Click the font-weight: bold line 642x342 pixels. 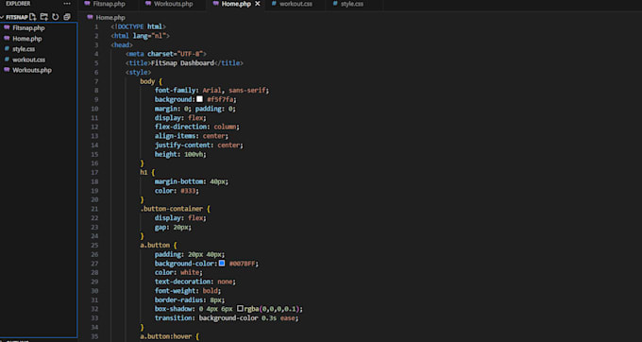point(188,291)
